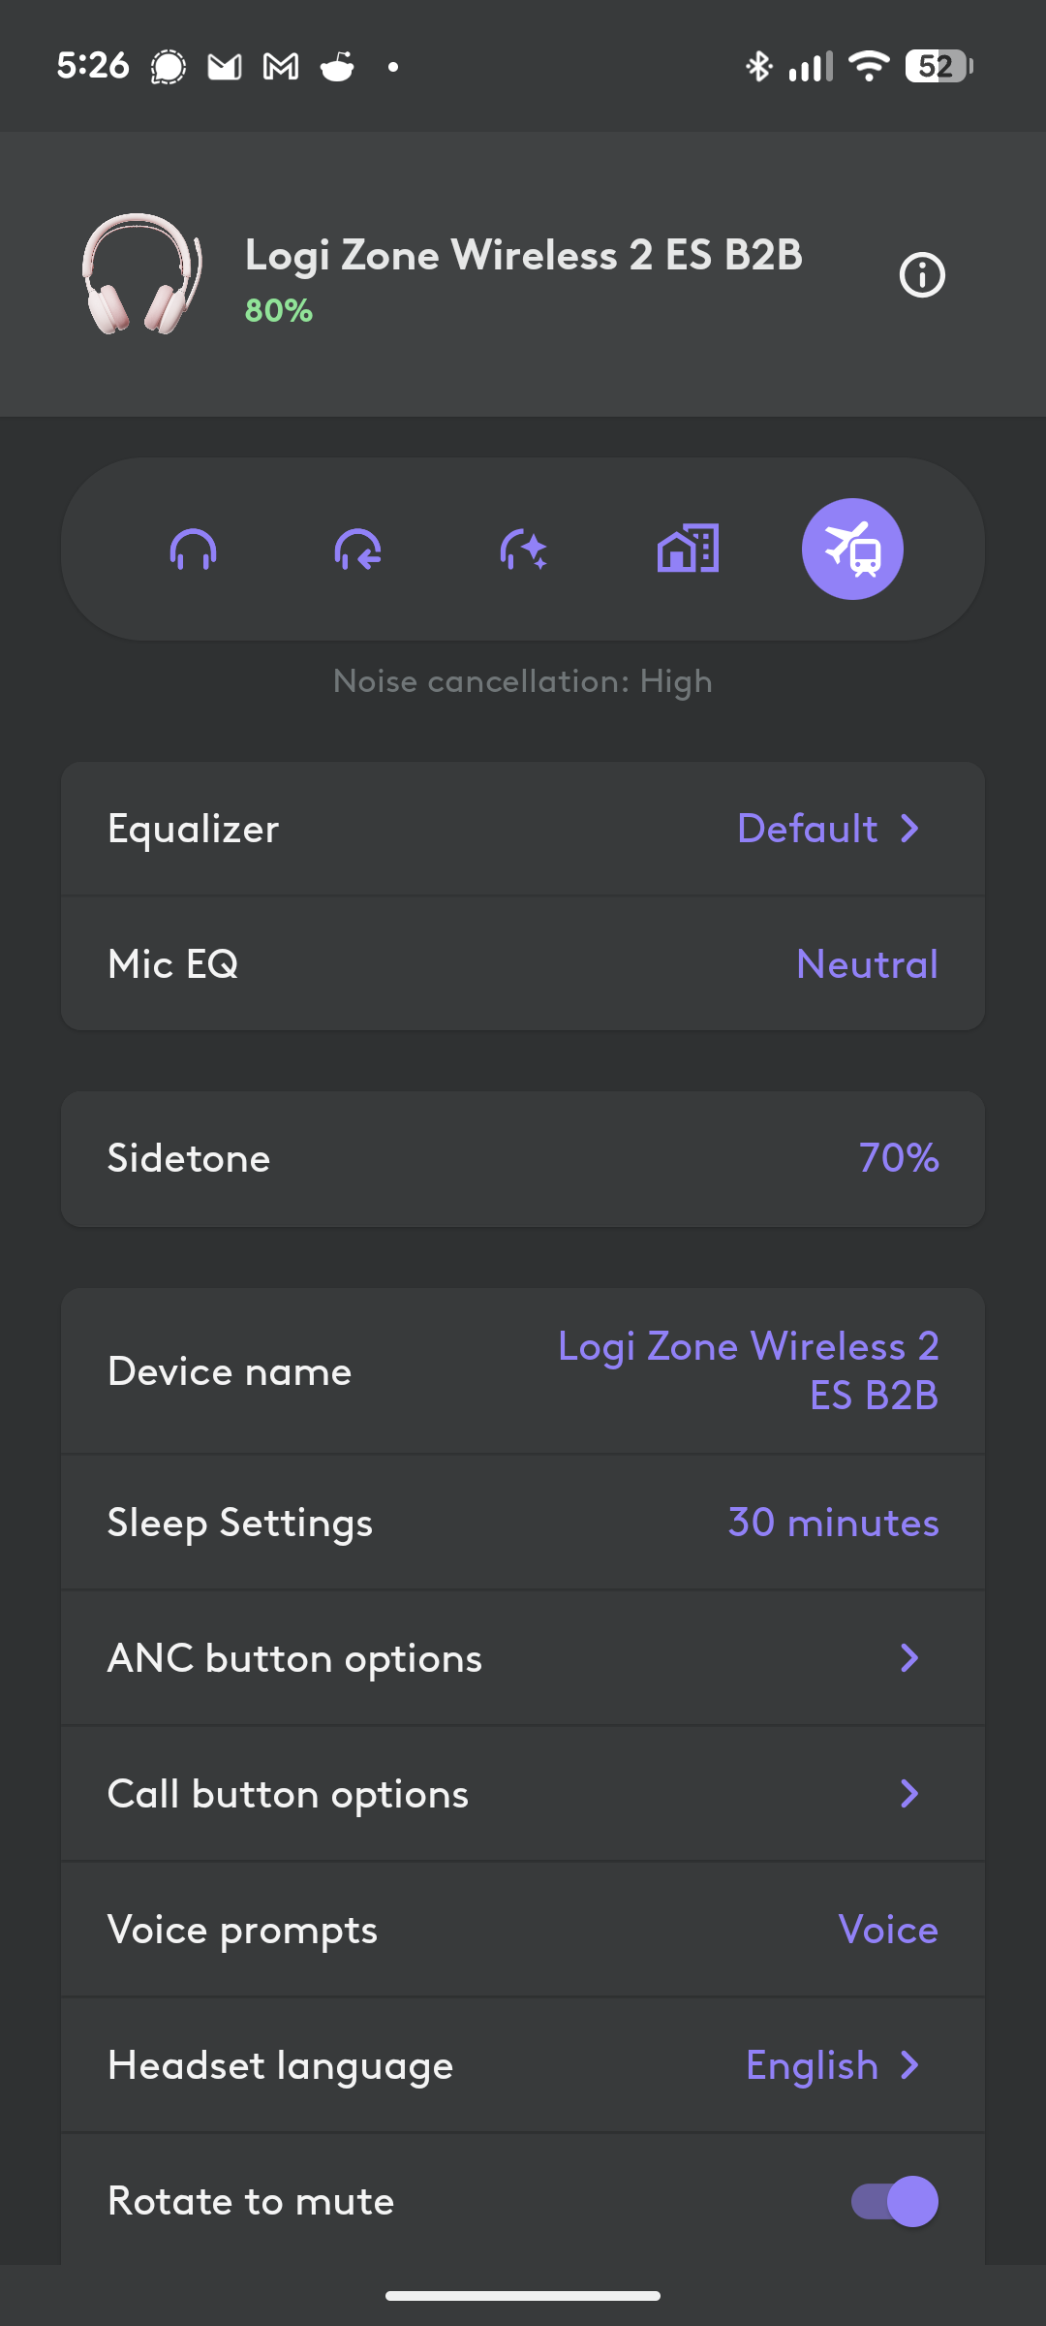Tap the Bluetooth icon in status bar
The image size is (1046, 2326).
pos(758,66)
